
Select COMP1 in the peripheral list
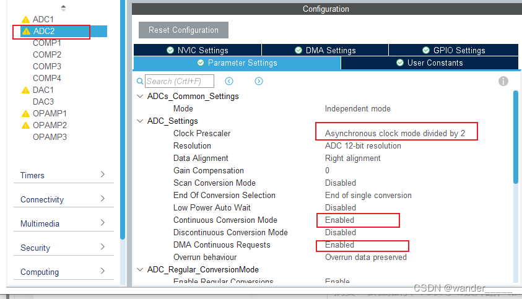point(47,43)
